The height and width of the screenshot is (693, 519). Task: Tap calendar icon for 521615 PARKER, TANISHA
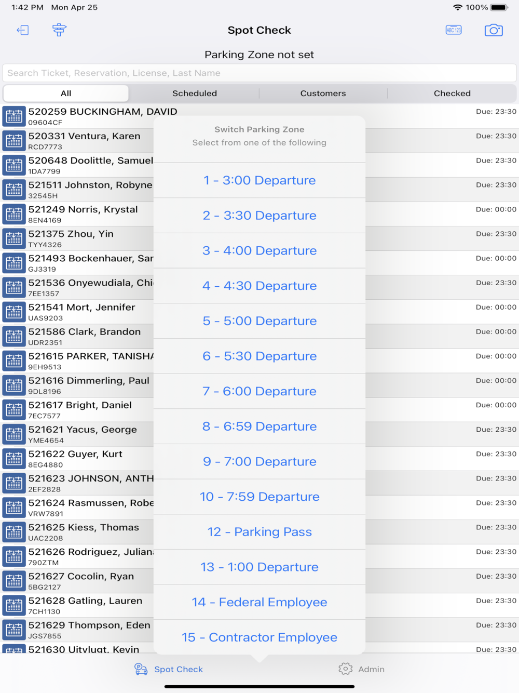click(14, 361)
